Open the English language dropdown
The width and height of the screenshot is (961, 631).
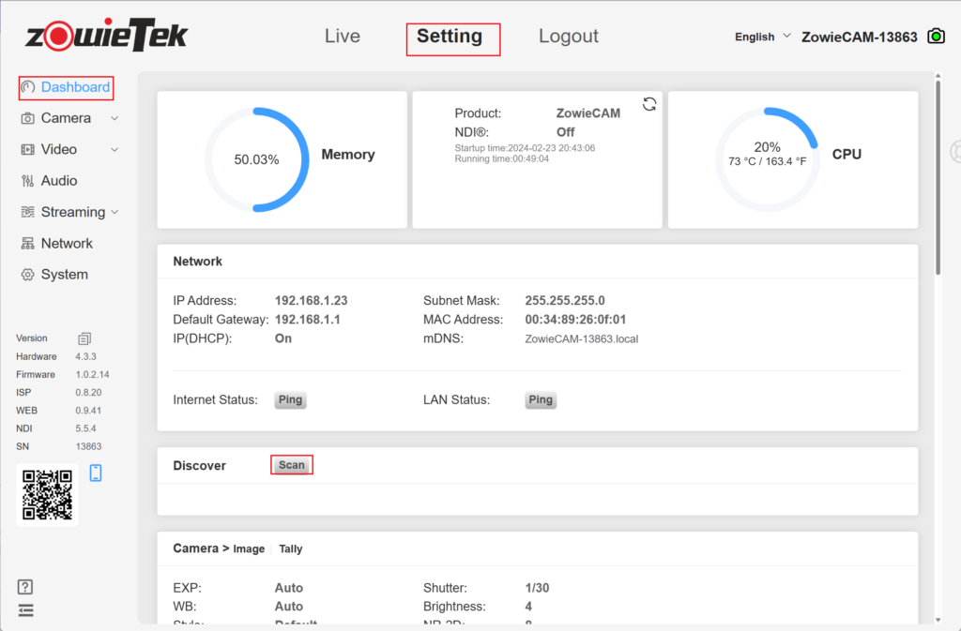tap(760, 36)
